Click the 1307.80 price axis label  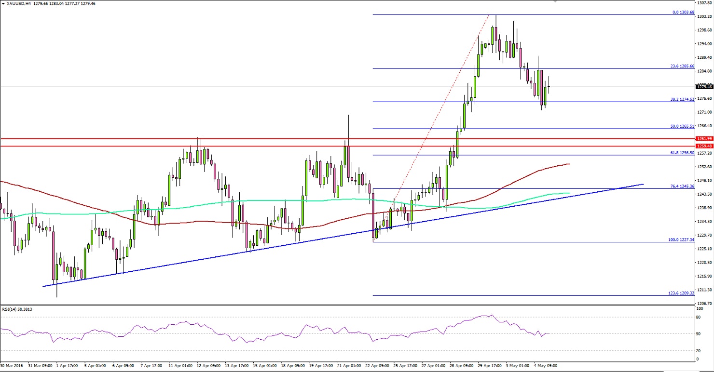tap(705, 2)
